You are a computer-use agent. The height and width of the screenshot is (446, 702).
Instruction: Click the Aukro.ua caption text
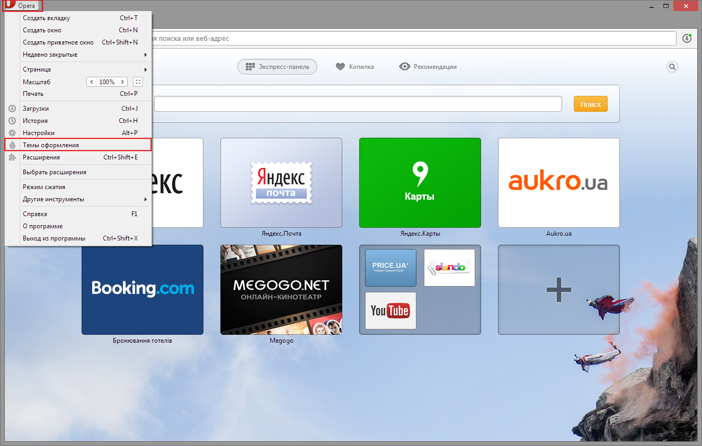pyautogui.click(x=559, y=234)
